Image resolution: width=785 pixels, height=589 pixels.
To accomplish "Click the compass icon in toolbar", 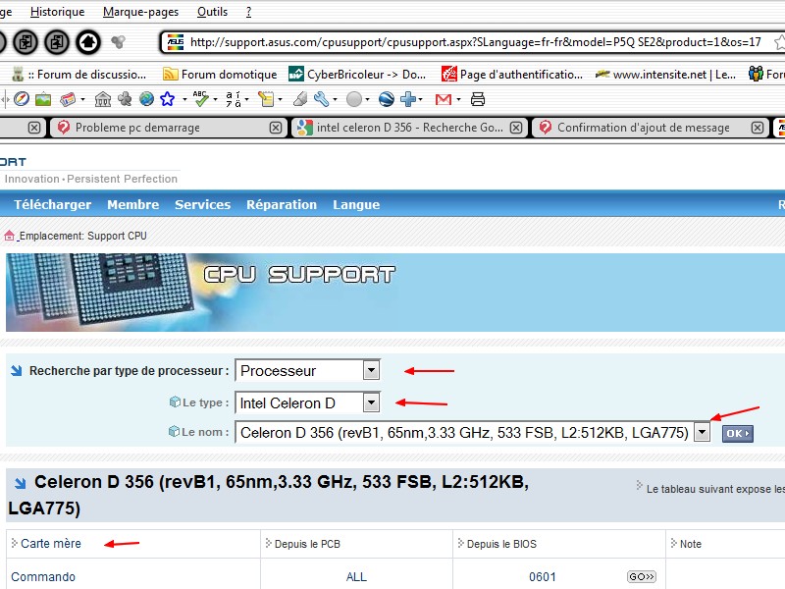I will click(x=21, y=99).
